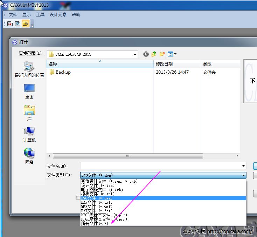Click the second toolbar icon beside the folder
The width and height of the screenshot is (257, 237).
point(18,23)
